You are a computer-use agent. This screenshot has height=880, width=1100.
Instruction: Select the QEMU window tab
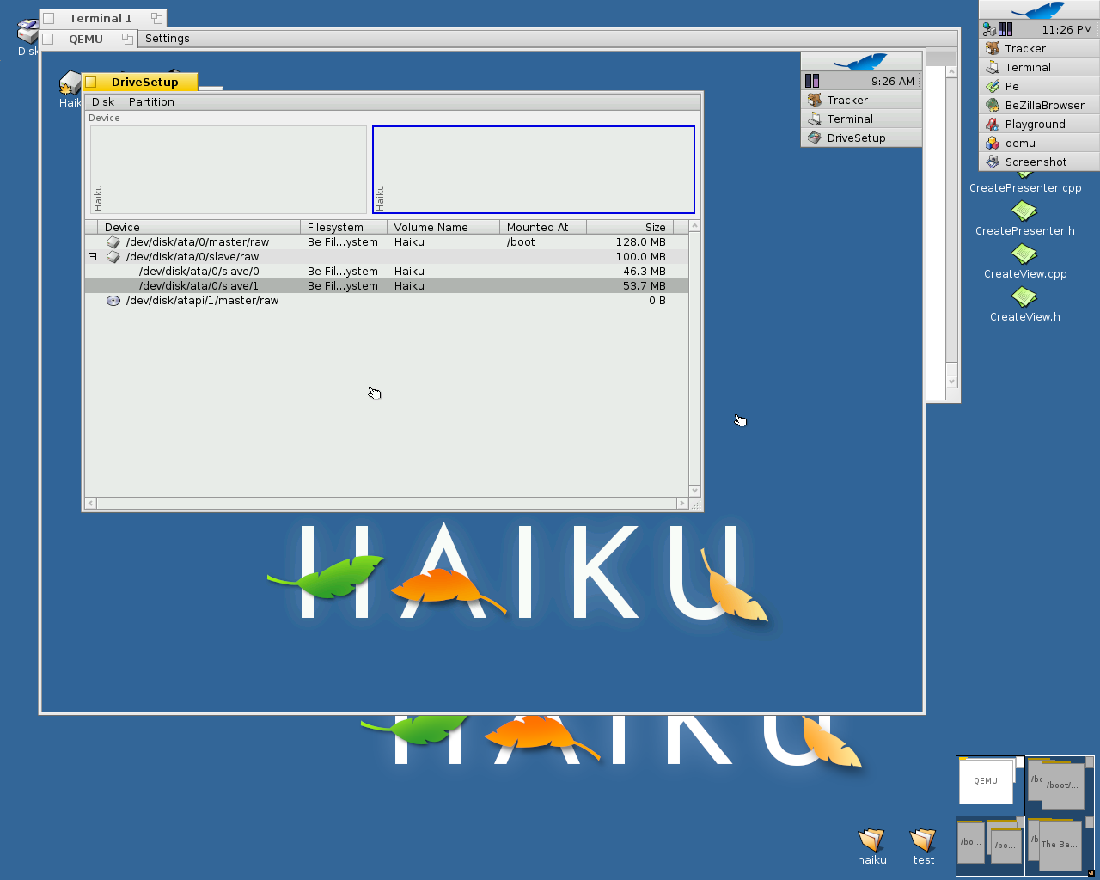[86, 39]
